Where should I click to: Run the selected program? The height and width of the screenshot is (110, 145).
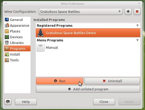59,81
